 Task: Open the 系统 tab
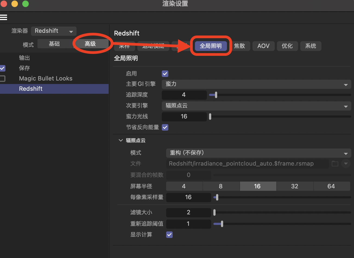click(x=311, y=46)
